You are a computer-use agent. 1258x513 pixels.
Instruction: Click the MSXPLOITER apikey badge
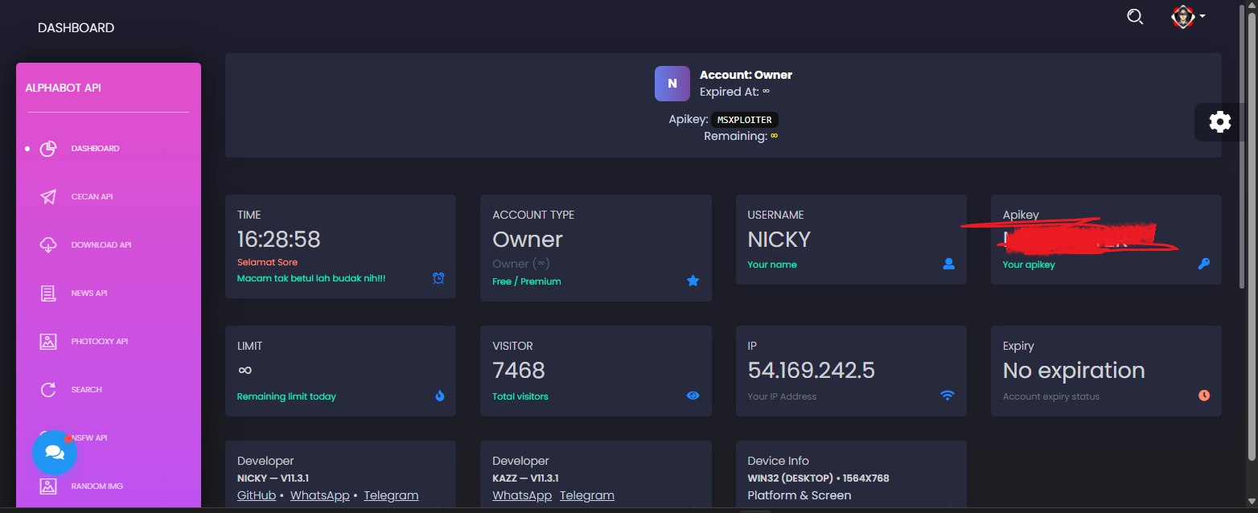pos(744,120)
